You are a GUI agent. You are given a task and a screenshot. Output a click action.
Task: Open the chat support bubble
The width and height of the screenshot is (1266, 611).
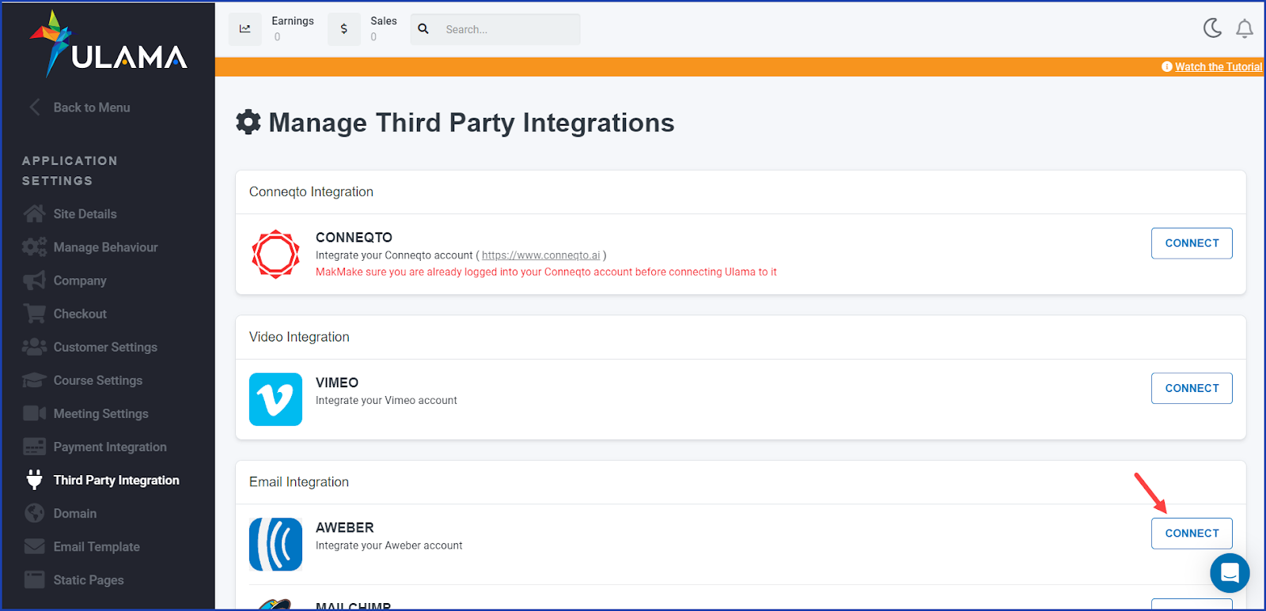click(x=1230, y=572)
